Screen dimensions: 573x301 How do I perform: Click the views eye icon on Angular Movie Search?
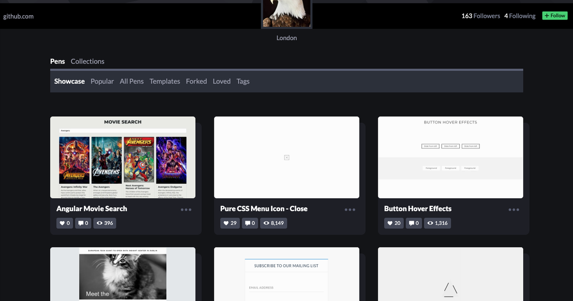click(100, 223)
